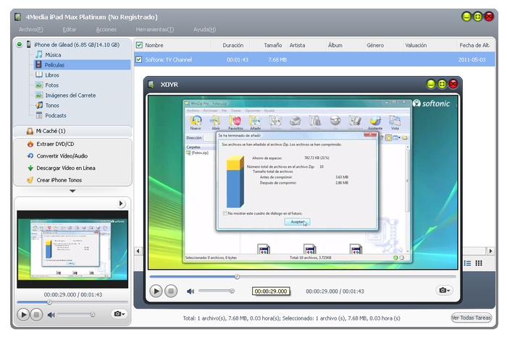Click the Fecha de Alta column header
This screenshot has height=337, width=507.
(474, 45)
